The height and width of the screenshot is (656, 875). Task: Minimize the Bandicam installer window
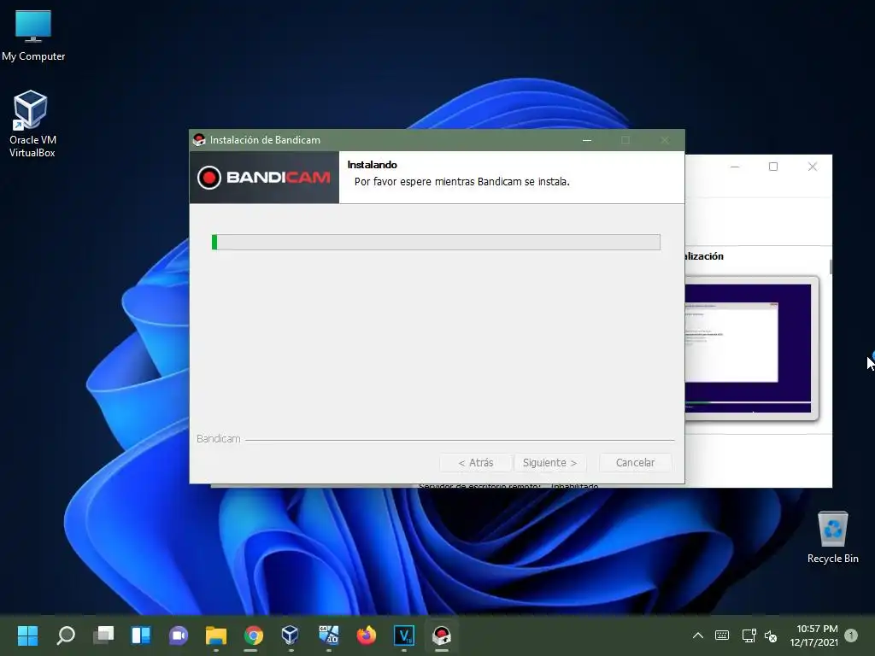[586, 140]
